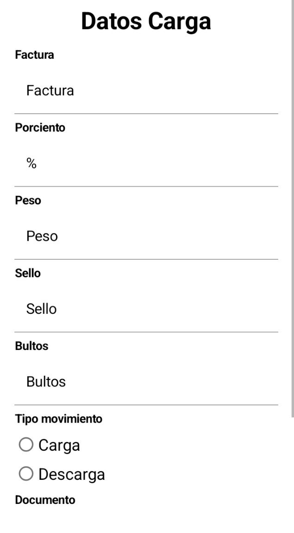Click the Peso text input field

pos(146,236)
